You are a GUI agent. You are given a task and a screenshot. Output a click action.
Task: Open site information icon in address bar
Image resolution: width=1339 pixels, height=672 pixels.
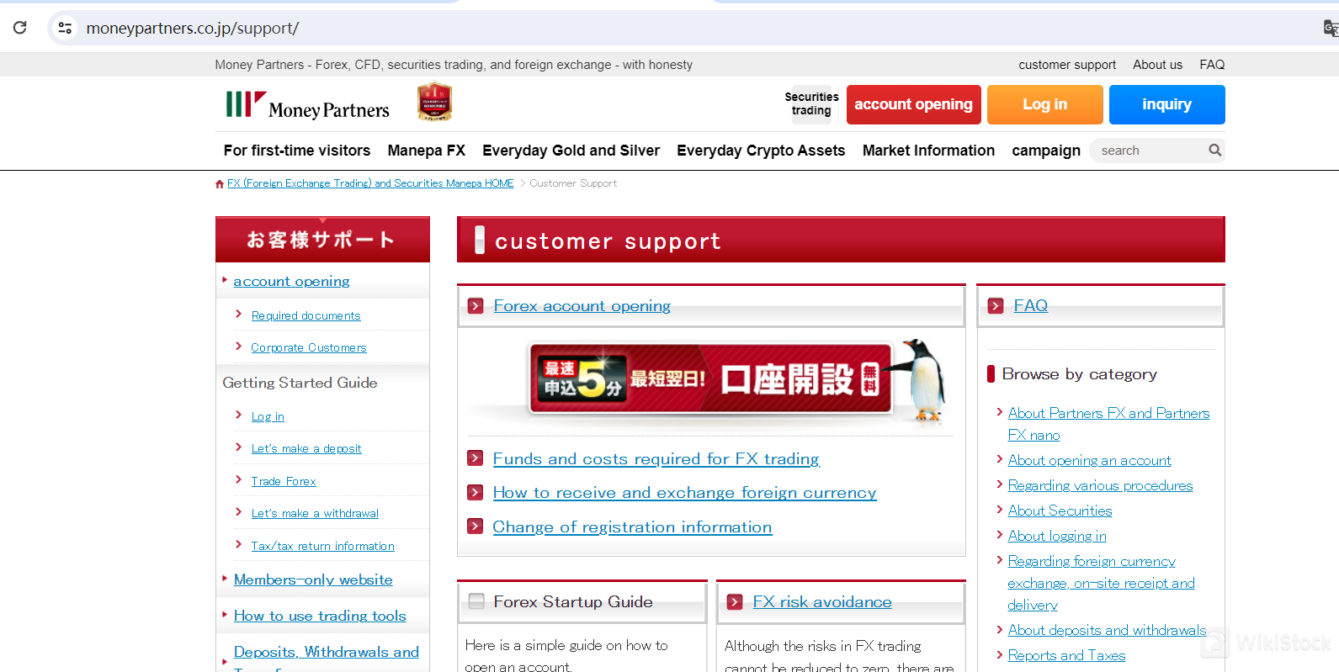click(x=65, y=28)
